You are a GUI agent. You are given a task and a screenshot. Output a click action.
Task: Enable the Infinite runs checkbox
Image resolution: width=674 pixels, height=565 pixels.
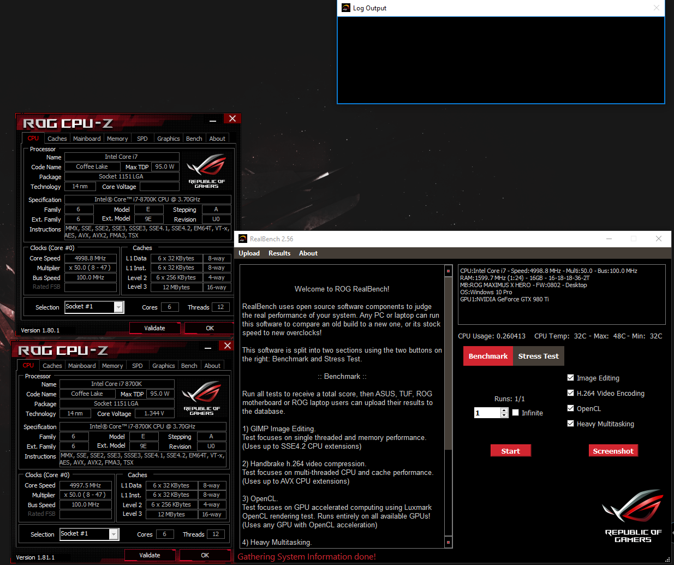point(515,413)
